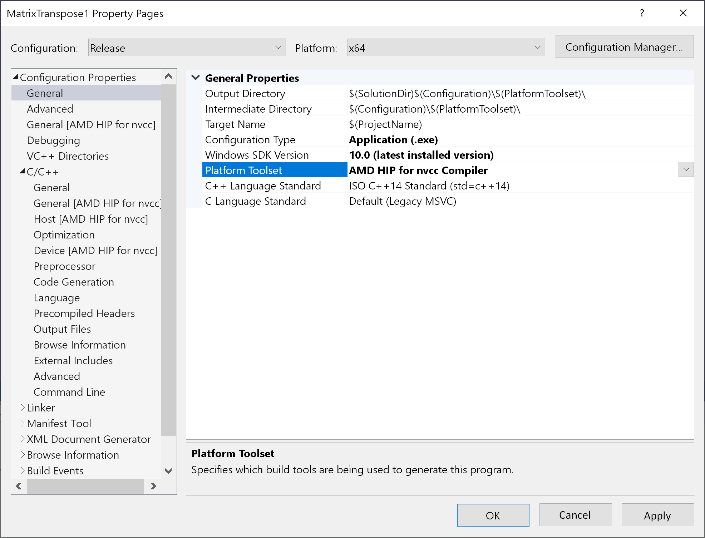Collapse the Configuration Properties root node
This screenshot has width=705, height=538.
point(16,77)
